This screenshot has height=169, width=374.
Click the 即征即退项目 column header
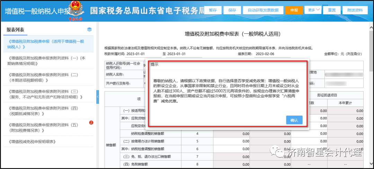[327, 95]
